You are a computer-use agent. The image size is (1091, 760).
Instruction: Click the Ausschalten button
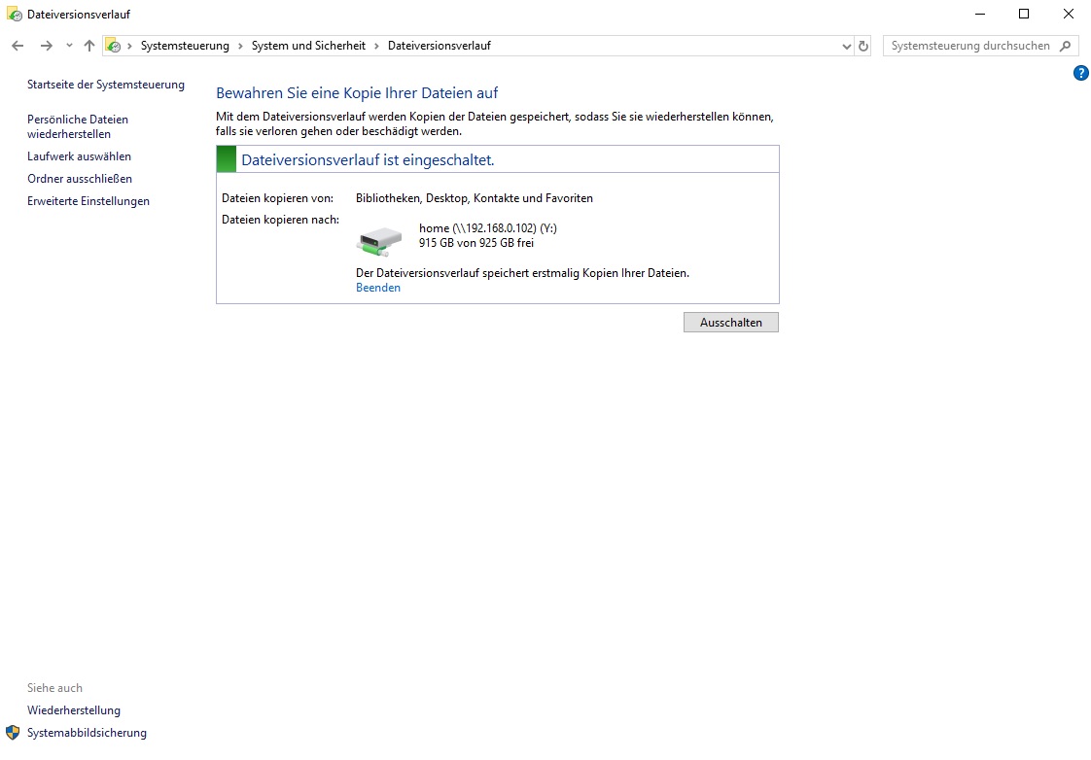tap(730, 322)
